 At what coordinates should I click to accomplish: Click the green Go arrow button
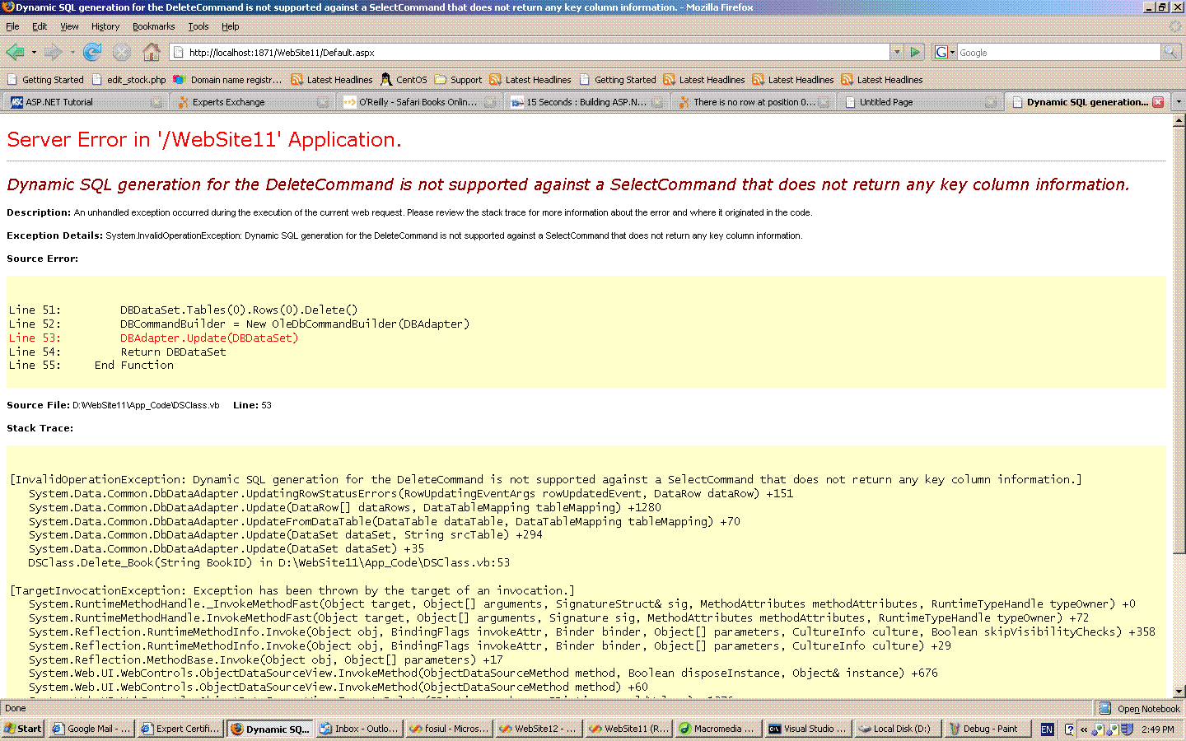pos(915,53)
